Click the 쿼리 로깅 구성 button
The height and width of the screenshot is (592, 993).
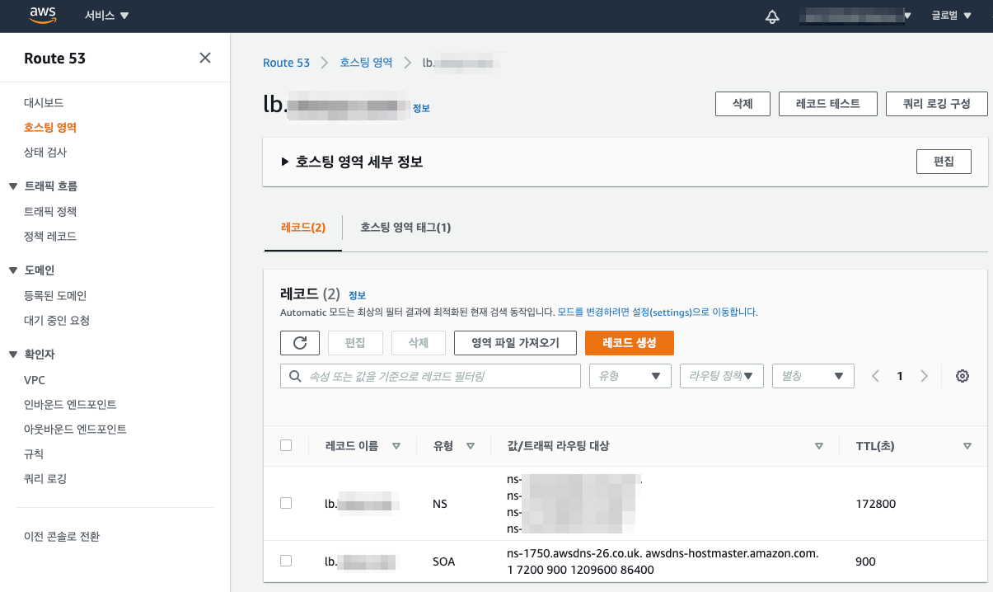click(x=937, y=104)
